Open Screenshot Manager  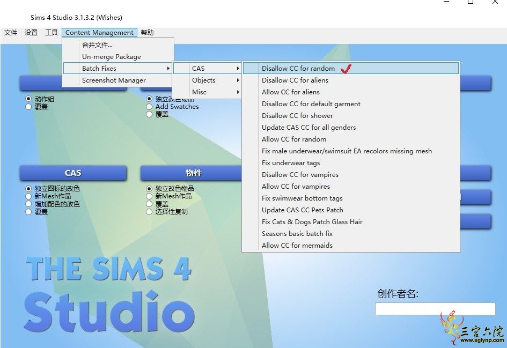(x=118, y=80)
